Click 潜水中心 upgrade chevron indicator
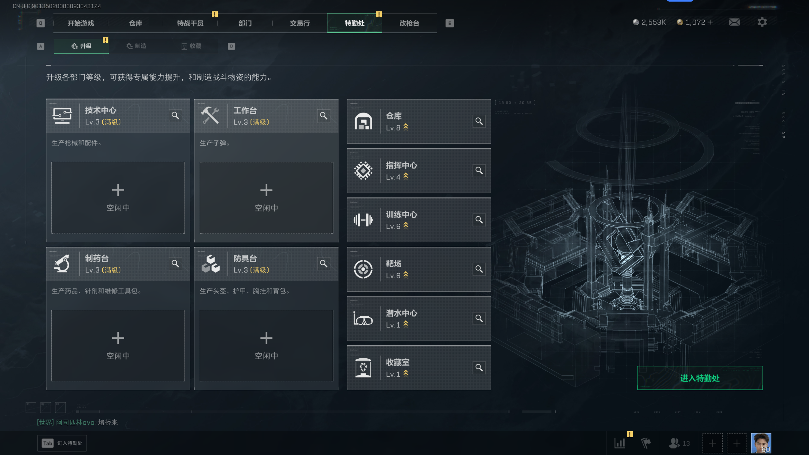 click(406, 324)
